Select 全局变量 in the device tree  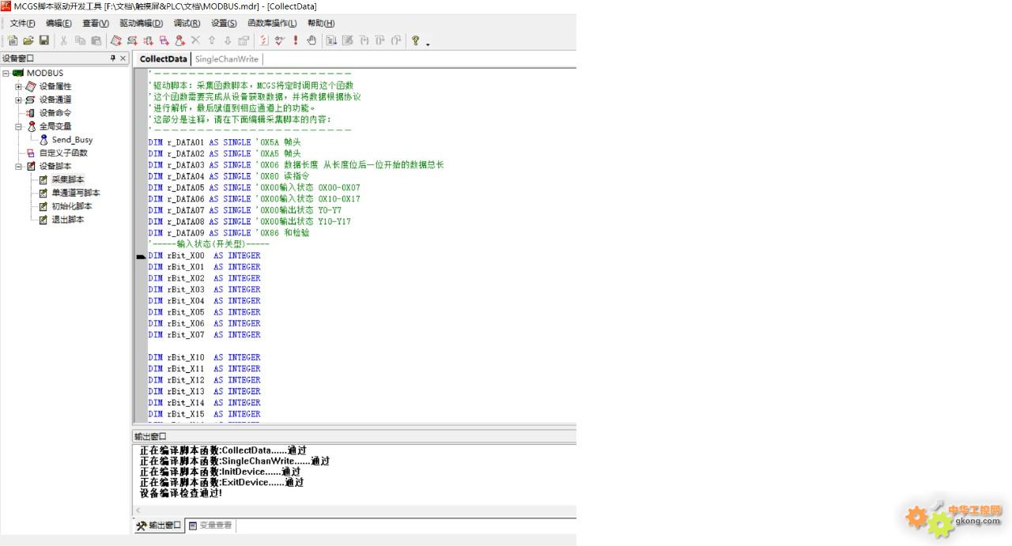pyautogui.click(x=55, y=126)
